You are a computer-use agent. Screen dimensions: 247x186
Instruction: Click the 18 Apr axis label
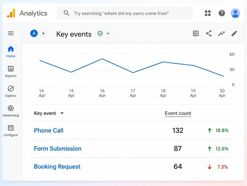163,93
